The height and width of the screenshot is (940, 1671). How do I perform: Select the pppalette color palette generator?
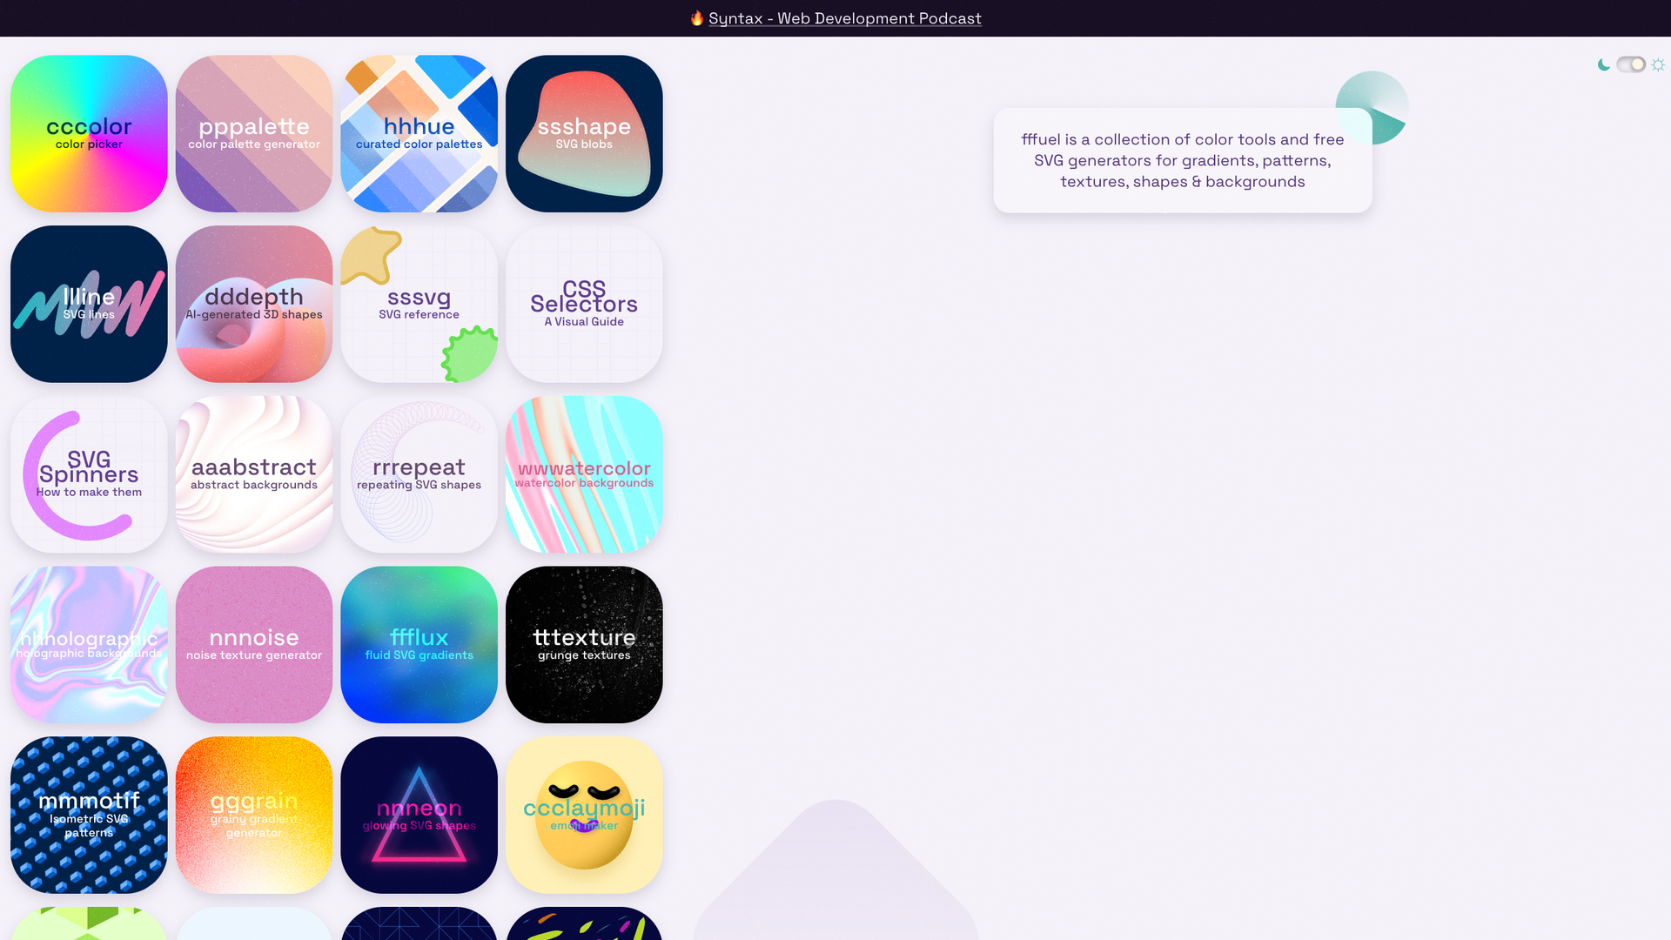[x=253, y=133]
